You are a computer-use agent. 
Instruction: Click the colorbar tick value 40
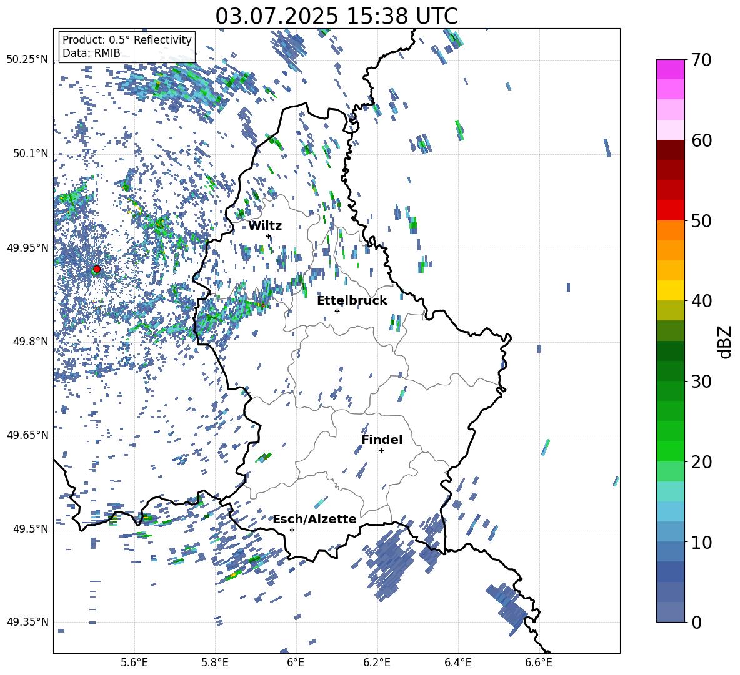click(701, 301)
